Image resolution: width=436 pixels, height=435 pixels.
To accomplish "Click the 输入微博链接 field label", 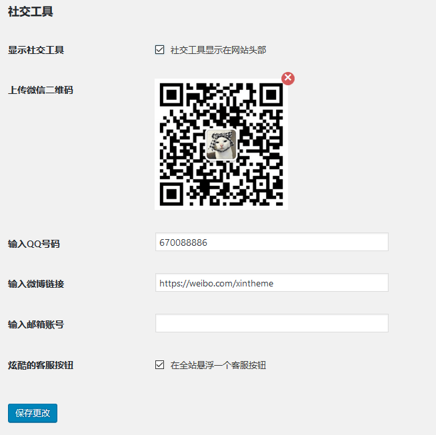I will point(36,284).
